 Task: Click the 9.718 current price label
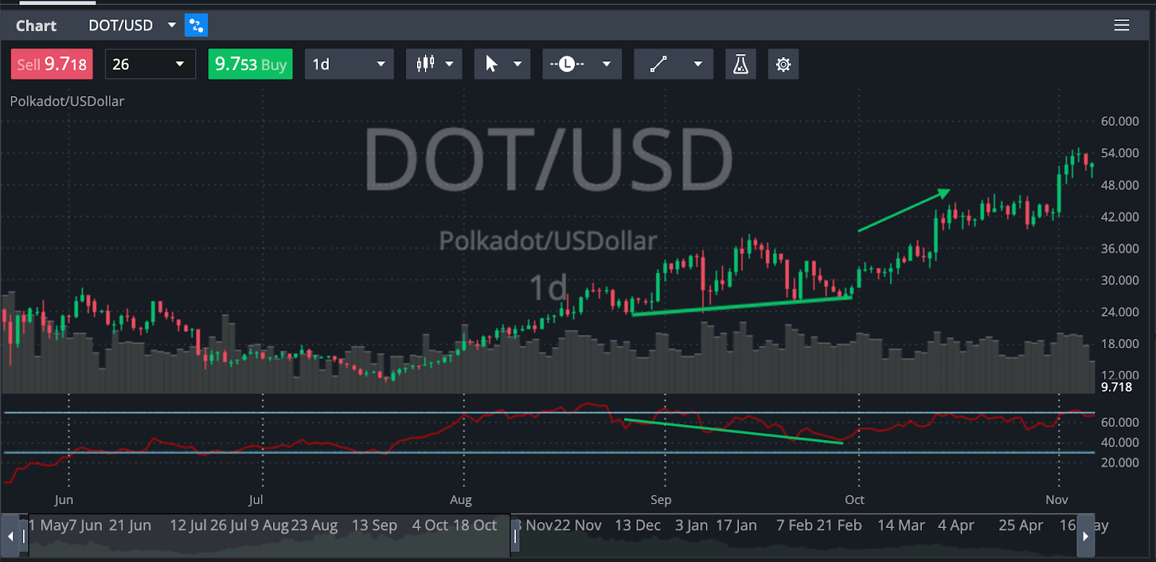point(1116,387)
